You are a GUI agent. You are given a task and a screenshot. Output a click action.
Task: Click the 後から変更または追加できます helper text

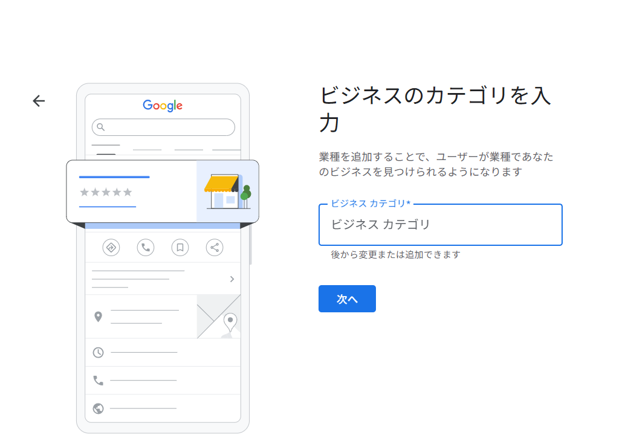(x=395, y=255)
